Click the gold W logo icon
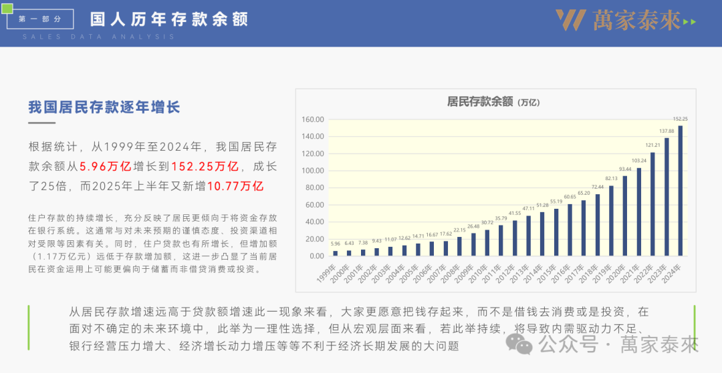 570,20
